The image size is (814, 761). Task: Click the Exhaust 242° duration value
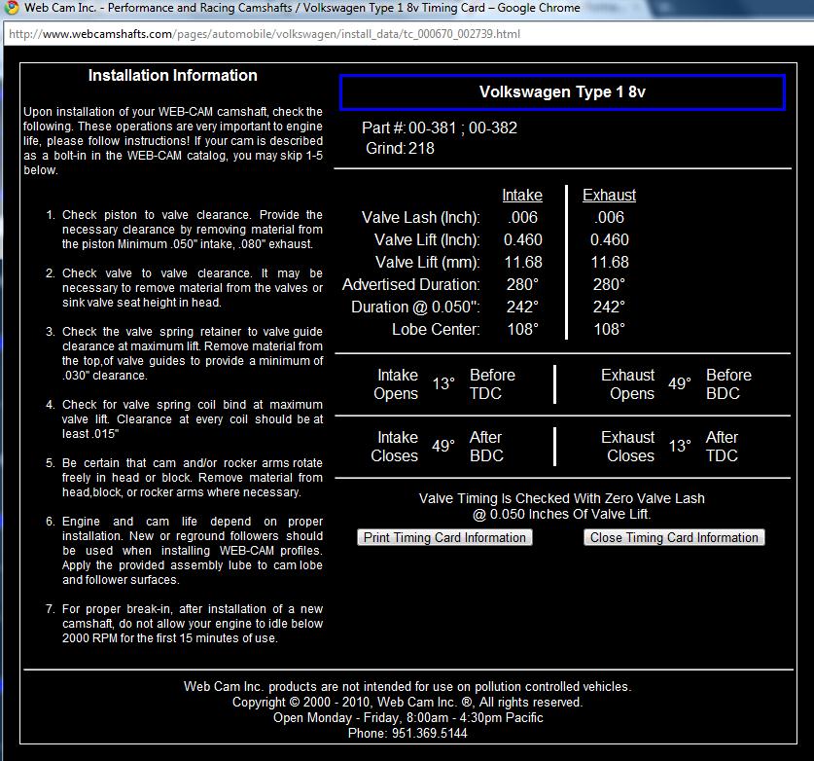coord(609,307)
